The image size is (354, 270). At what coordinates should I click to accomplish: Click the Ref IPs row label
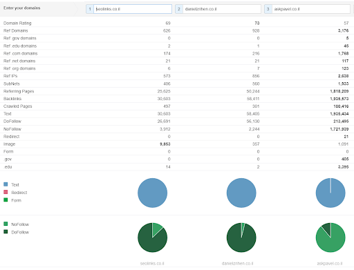coord(10,76)
